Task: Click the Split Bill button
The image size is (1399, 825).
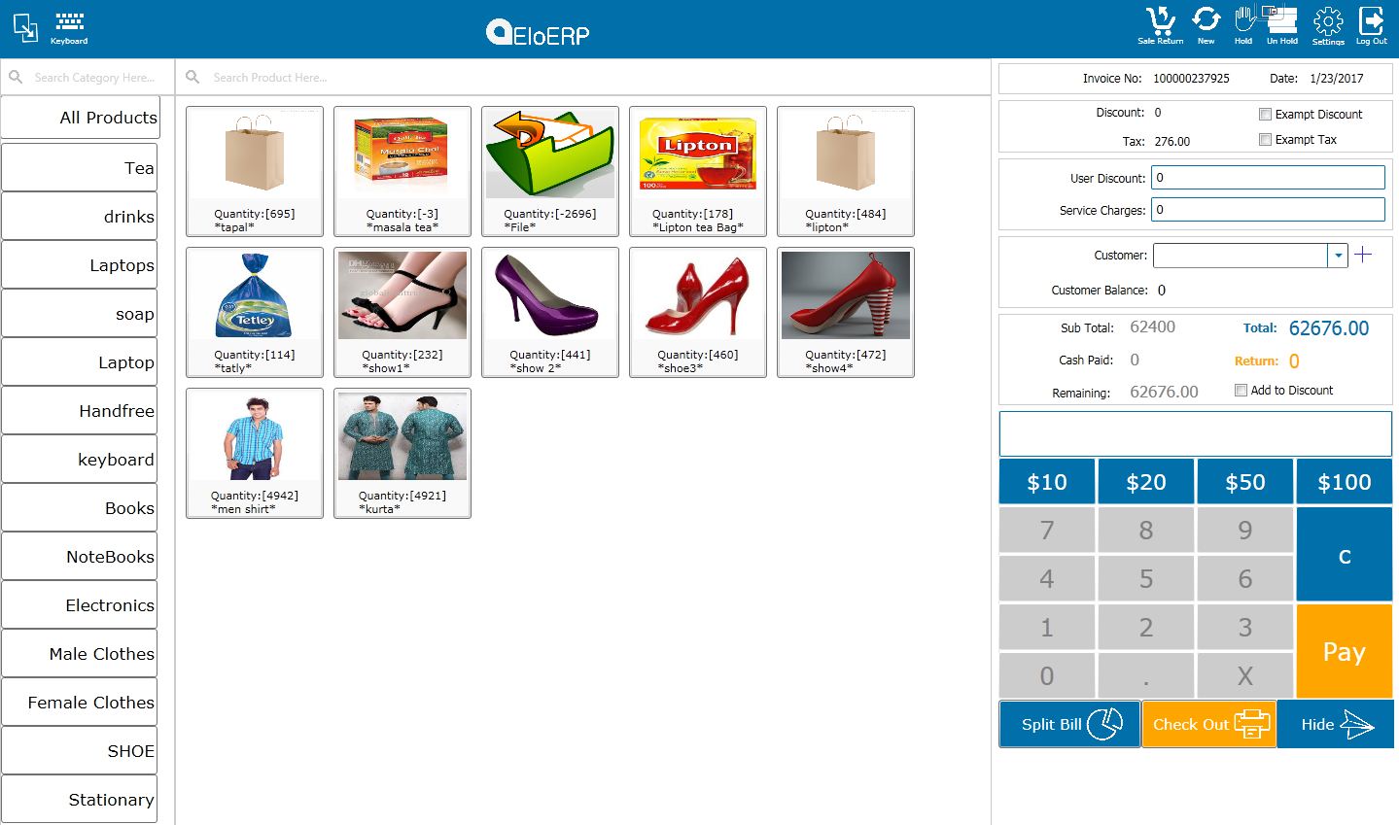Action: 1069,724
